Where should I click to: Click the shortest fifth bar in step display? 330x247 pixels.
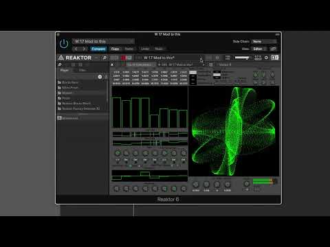click(x=155, y=121)
